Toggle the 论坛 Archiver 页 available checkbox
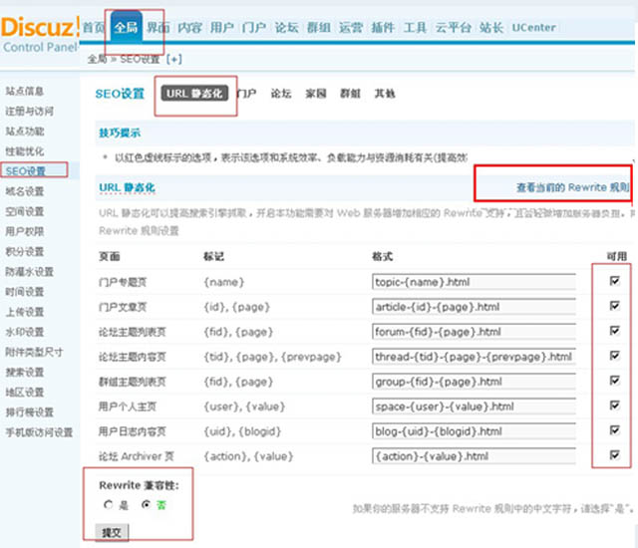The image size is (638, 548). click(614, 455)
